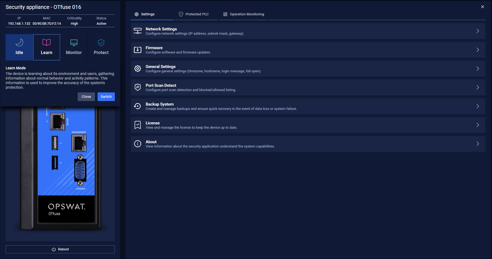Viewport: 492px width, 259px height.
Task: Click the OTfuse device image
Action: [60, 168]
